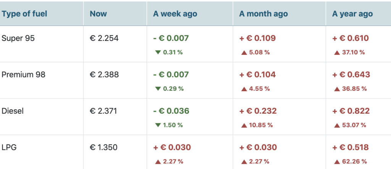This screenshot has width=391, height=169.
Task: Click the red up arrow beside 53.07 %
Action: click(337, 125)
